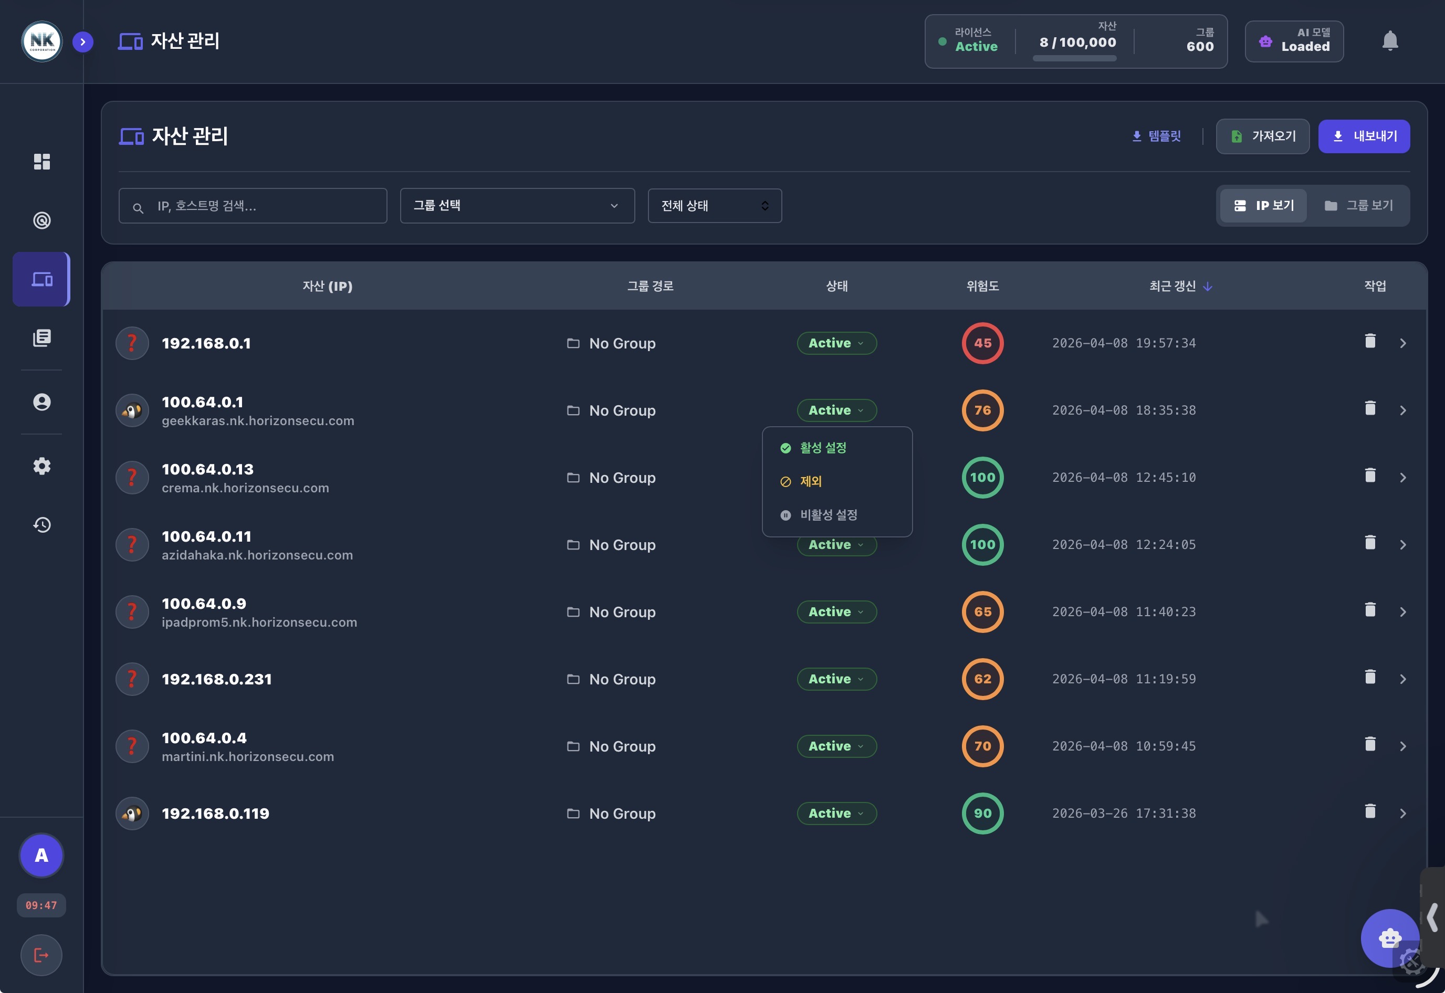
Task: Click the notification bell icon
Action: coord(1390,41)
